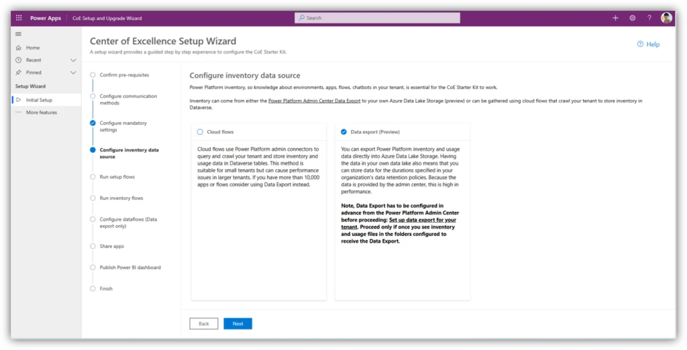Click the Back button
This screenshot has height=350, width=687.
(x=204, y=324)
